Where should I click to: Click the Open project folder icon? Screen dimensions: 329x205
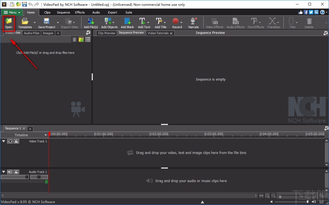pyautogui.click(x=9, y=21)
